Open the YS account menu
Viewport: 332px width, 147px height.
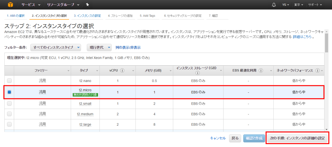tap(286, 5)
